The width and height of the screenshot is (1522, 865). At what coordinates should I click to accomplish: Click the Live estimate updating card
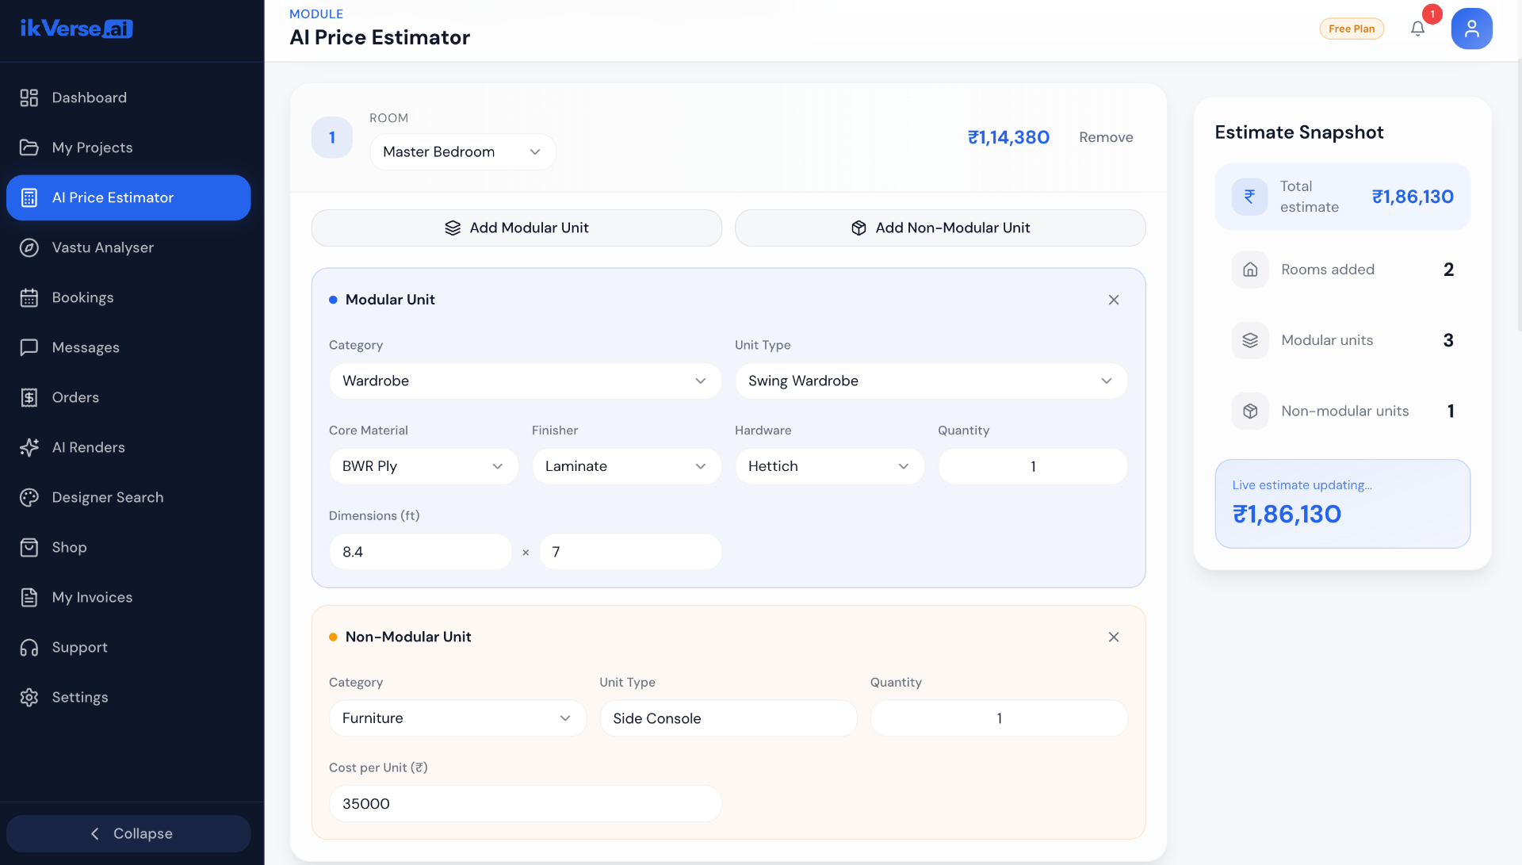click(x=1342, y=503)
